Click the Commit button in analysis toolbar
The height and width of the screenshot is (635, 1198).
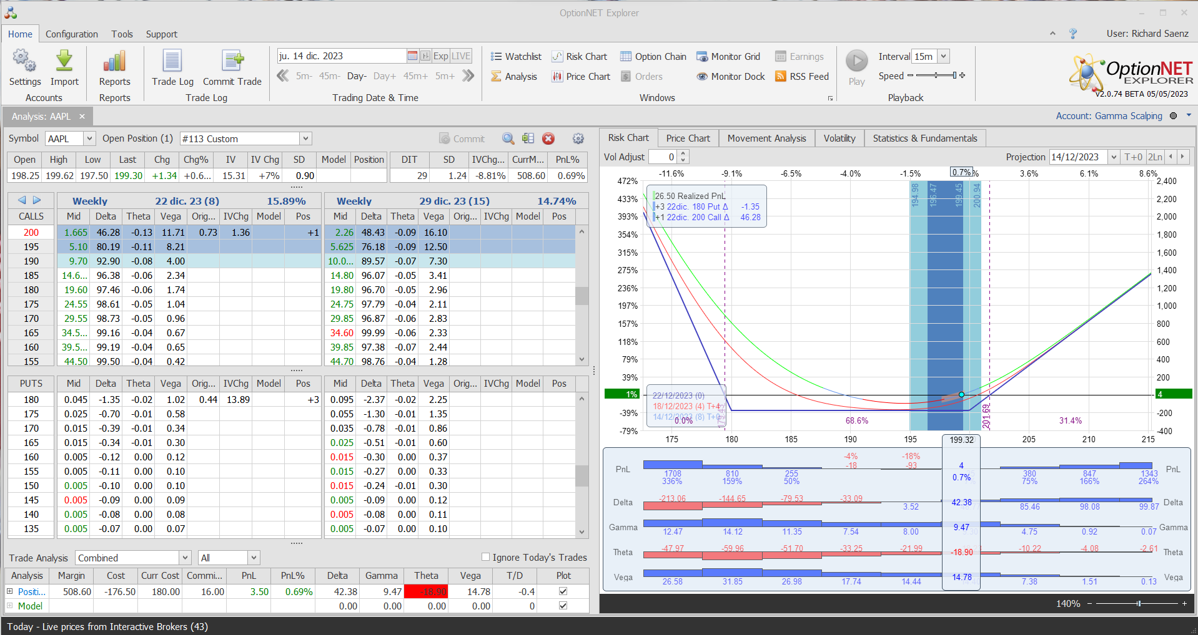pyautogui.click(x=462, y=138)
